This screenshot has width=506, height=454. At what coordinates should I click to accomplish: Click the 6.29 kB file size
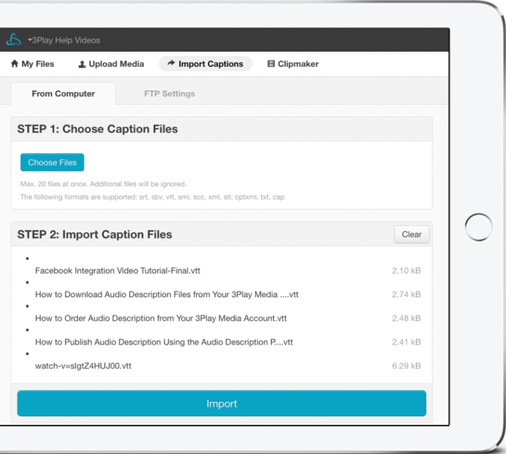(x=406, y=366)
